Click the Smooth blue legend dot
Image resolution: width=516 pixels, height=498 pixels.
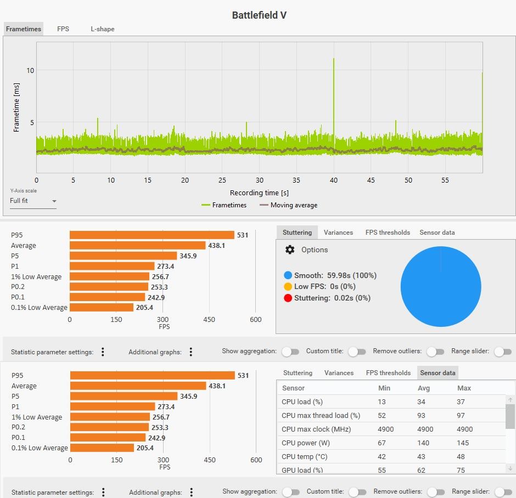tap(288, 275)
